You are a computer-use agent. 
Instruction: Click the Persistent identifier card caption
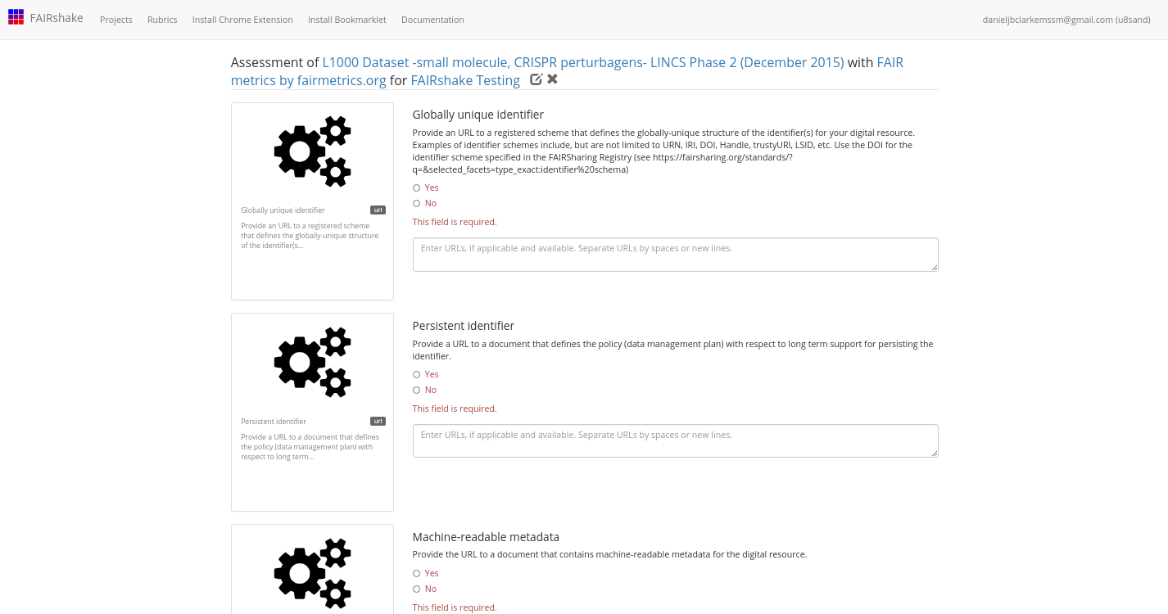[x=274, y=422]
